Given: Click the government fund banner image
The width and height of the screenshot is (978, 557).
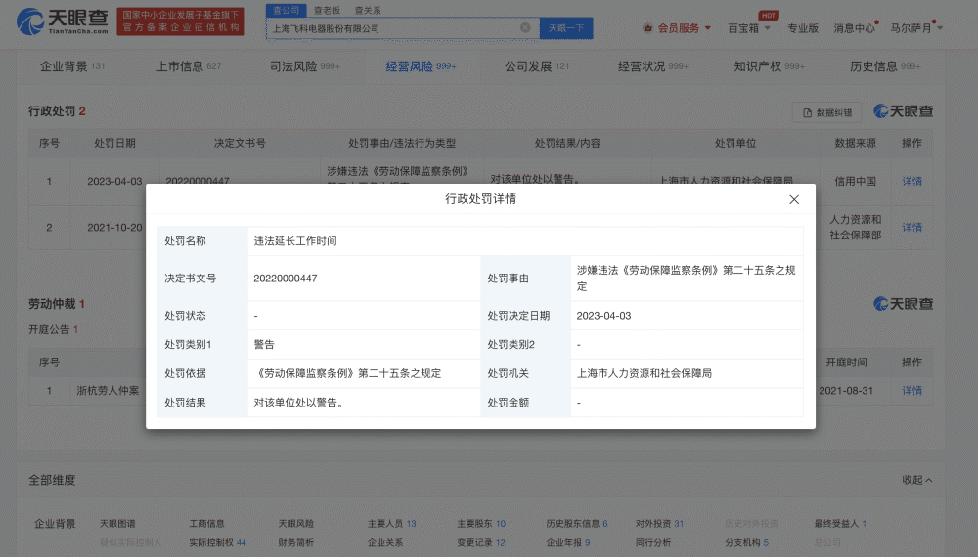Looking at the screenshot, I should tap(180, 21).
